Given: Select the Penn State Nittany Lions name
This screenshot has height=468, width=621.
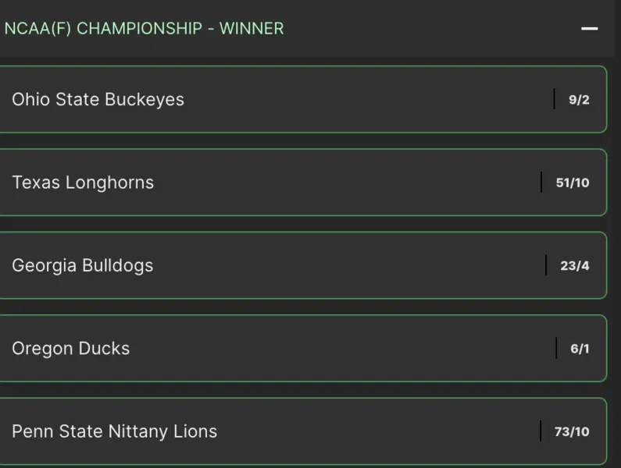Looking at the screenshot, I should click(114, 431).
